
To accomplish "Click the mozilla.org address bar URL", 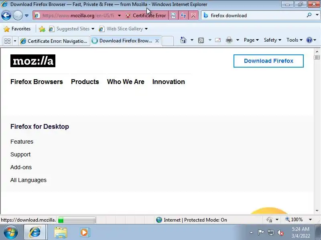I will [78, 16].
